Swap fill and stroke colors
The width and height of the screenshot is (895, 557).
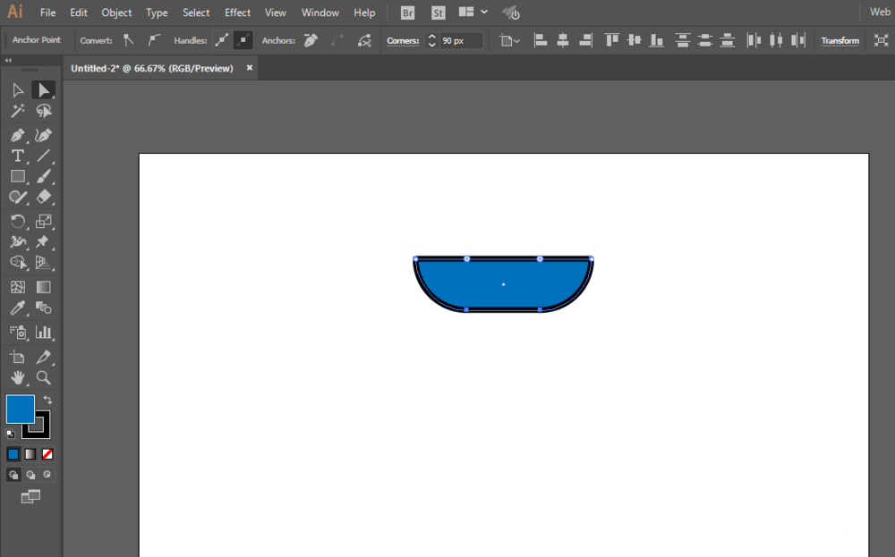pos(47,400)
